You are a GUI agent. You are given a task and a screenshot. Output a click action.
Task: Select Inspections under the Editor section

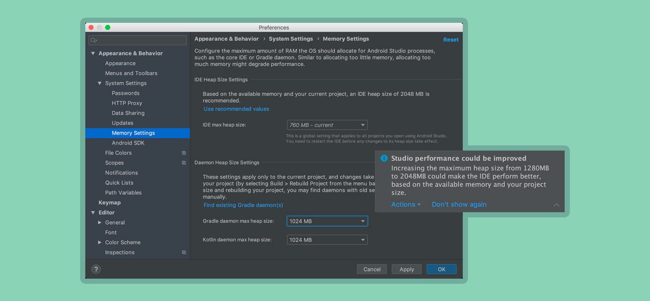click(120, 253)
